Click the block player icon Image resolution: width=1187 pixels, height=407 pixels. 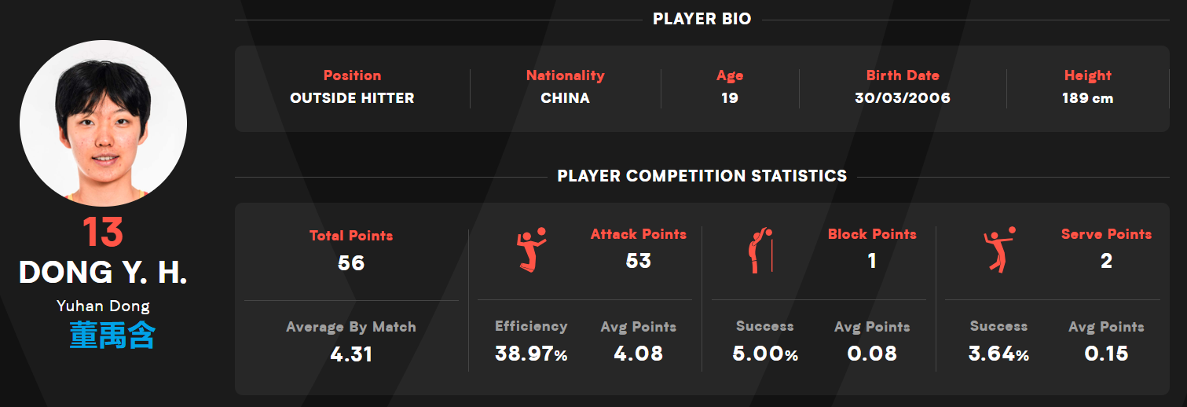760,251
